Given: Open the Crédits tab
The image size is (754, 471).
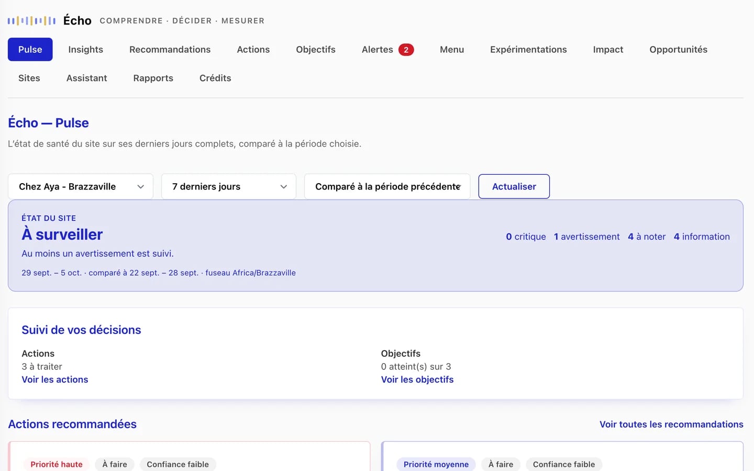Looking at the screenshot, I should (x=215, y=78).
